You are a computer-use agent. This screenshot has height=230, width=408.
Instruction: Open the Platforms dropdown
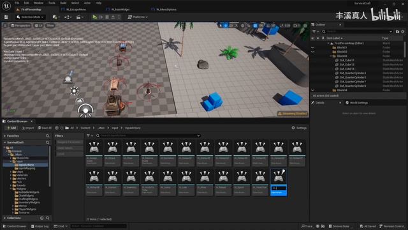coord(138,17)
